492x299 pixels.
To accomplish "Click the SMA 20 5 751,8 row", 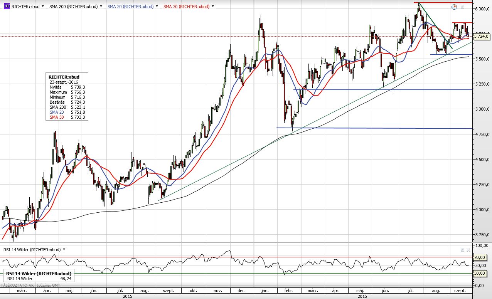I will click(67, 112).
